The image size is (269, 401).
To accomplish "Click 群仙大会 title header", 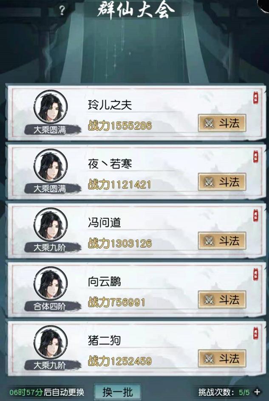I will (136, 10).
